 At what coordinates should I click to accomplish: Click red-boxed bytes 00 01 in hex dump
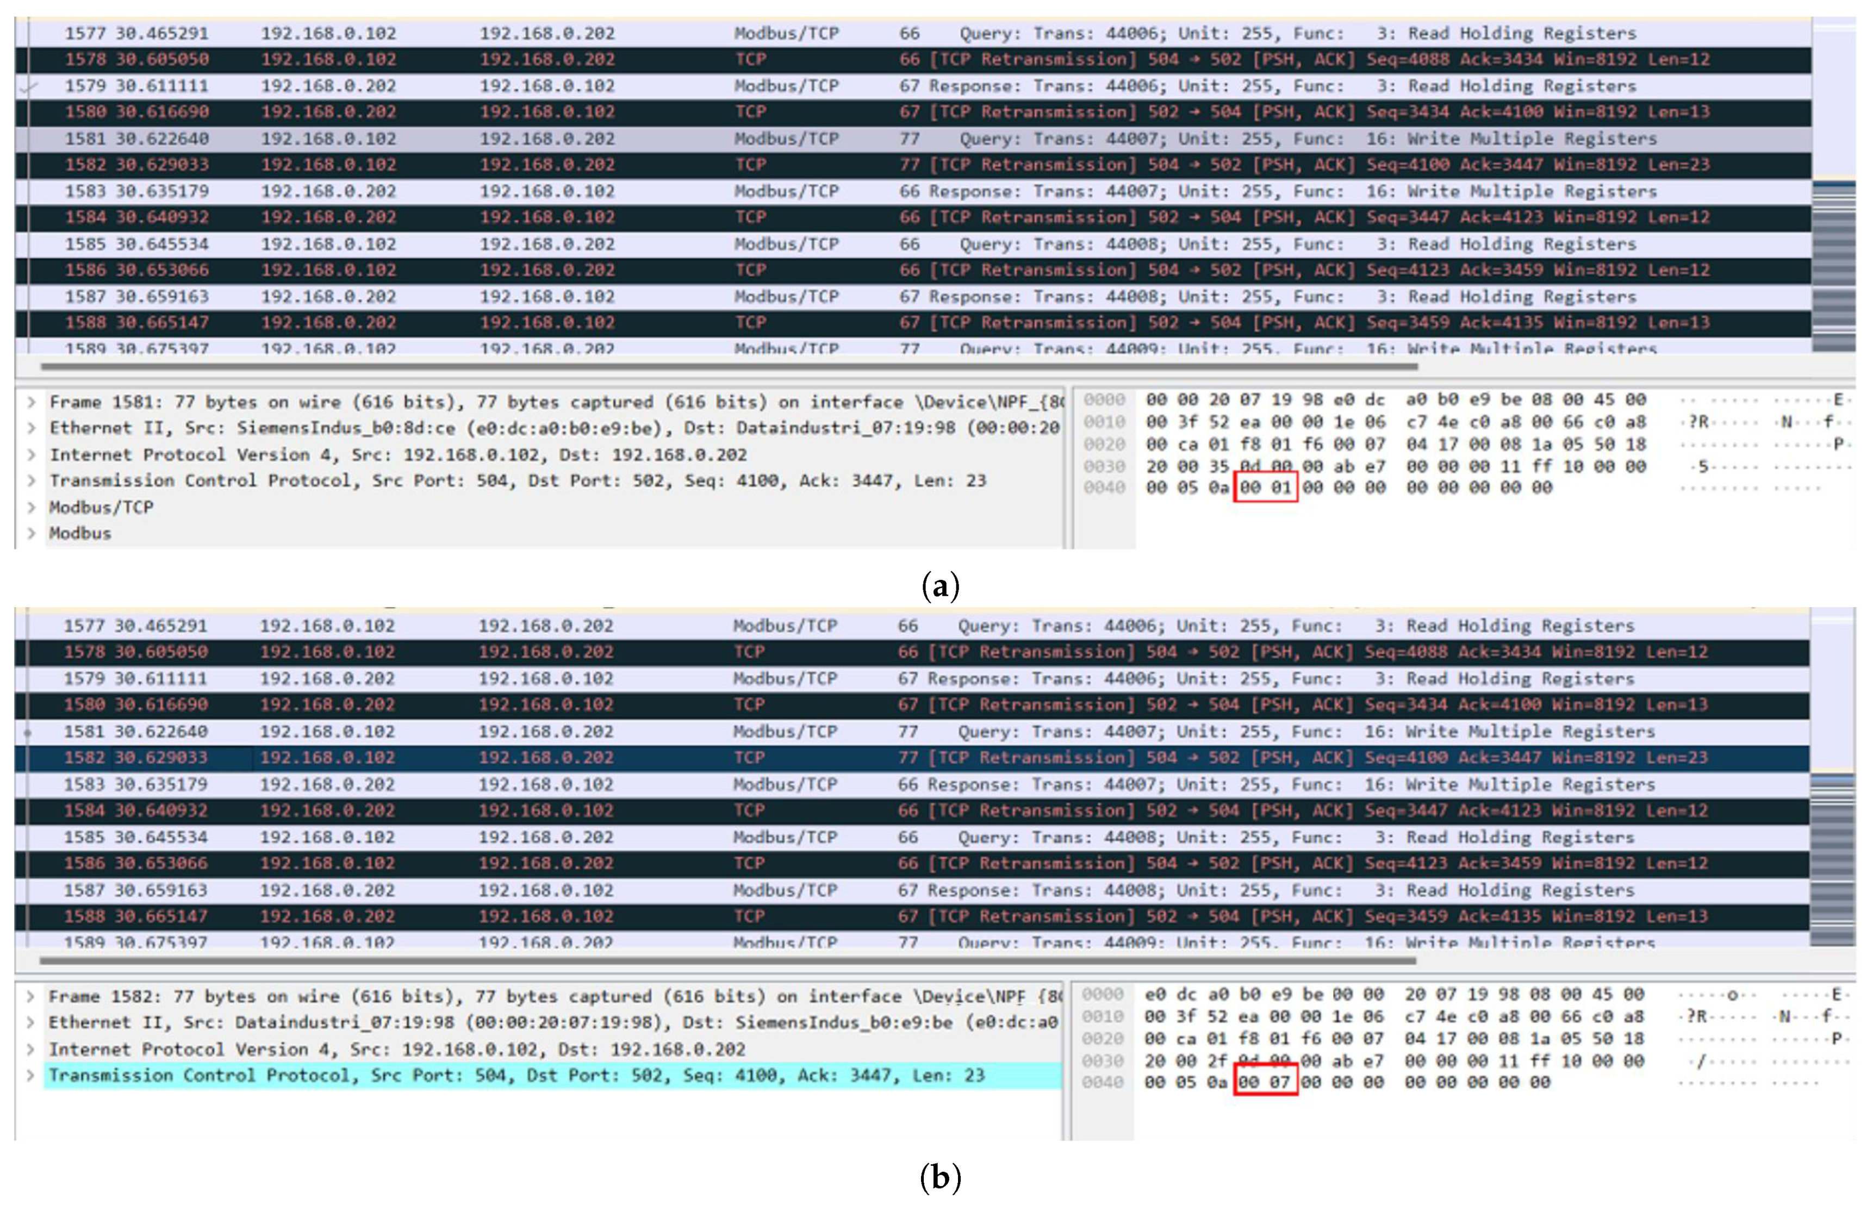tap(1265, 488)
